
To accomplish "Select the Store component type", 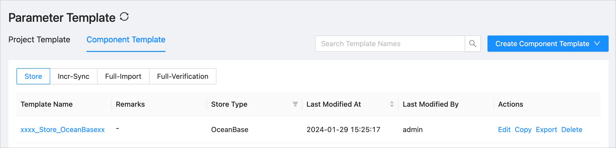I will tap(33, 76).
